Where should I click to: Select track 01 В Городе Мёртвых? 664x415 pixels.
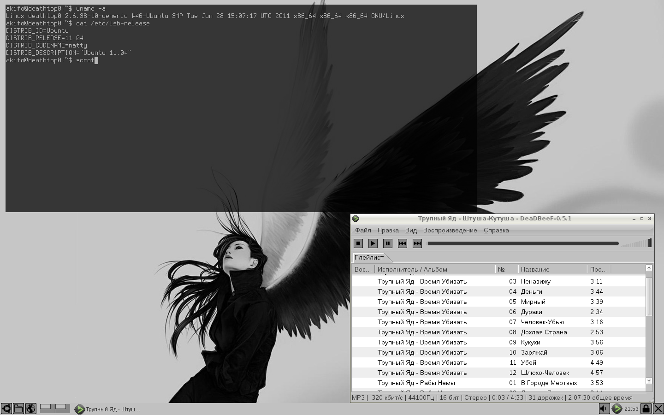coord(499,383)
